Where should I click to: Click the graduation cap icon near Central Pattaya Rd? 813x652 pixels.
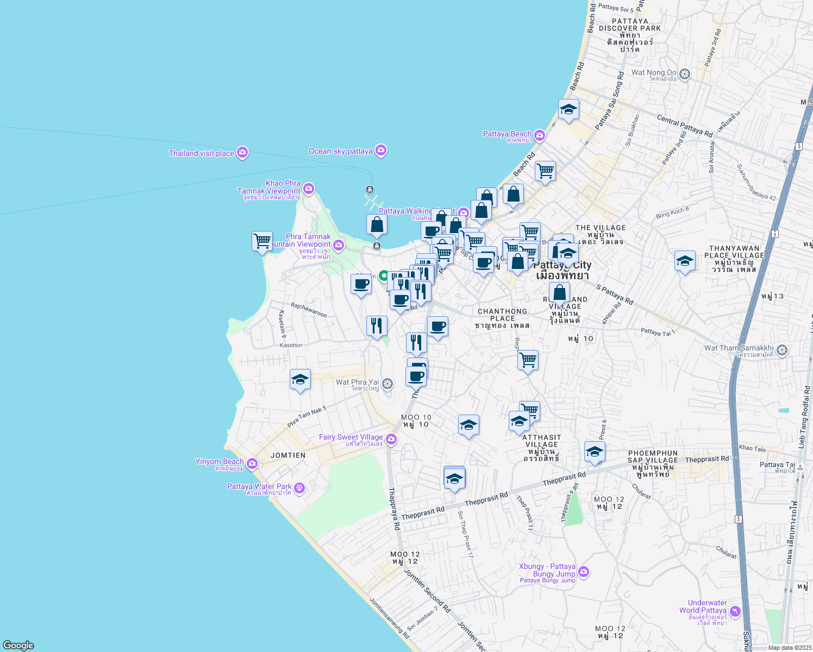point(568,109)
